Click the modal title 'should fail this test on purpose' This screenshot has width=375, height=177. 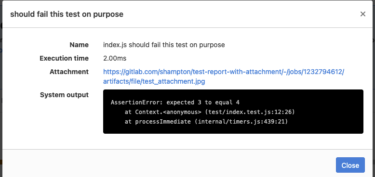[67, 14]
